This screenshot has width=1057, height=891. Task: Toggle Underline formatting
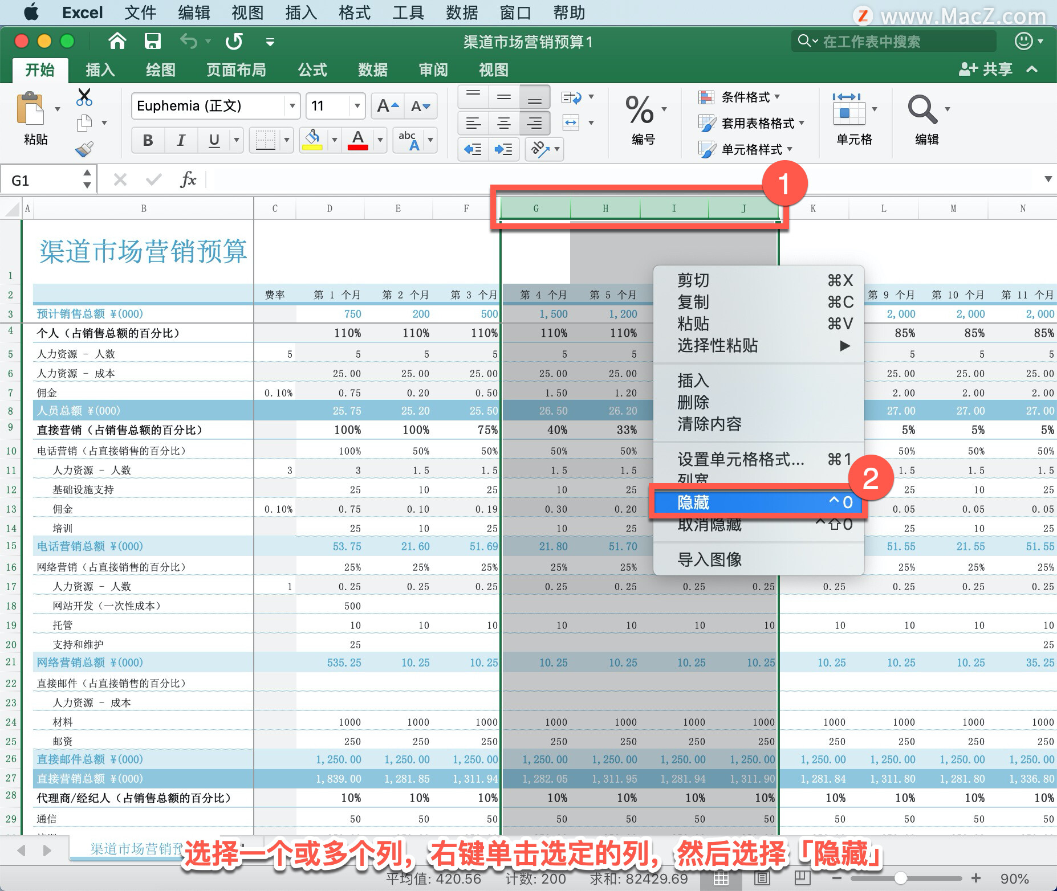click(214, 140)
